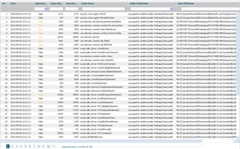Sort by the Time column header
Image resolution: width=240 pixels, height=149 pixels.
pos(13,3)
